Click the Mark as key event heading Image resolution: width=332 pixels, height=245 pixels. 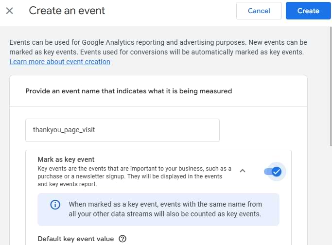[66, 159]
